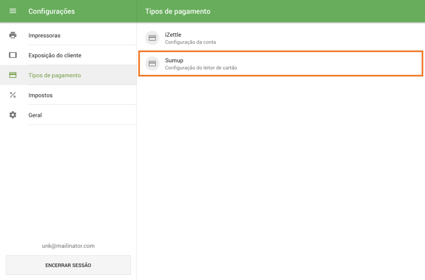Click the Configurações header title
This screenshot has height=280, width=425.
(52, 11)
